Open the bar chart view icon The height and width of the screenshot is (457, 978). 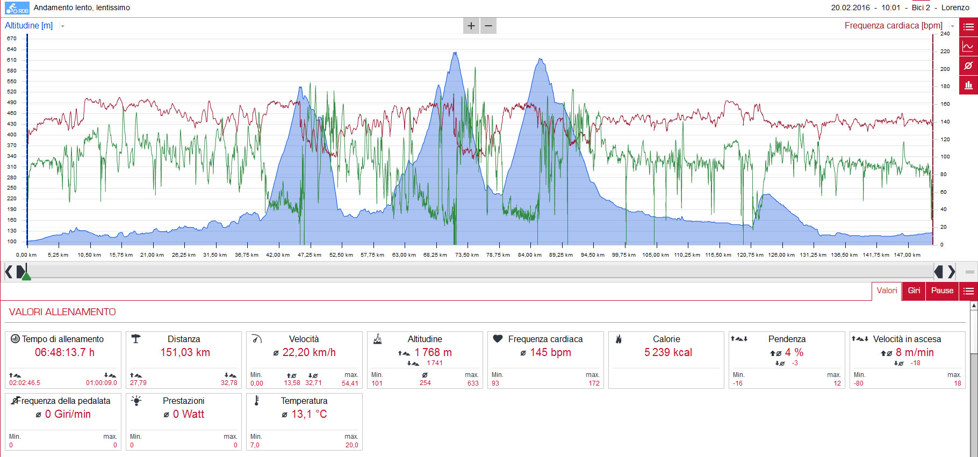coord(968,85)
